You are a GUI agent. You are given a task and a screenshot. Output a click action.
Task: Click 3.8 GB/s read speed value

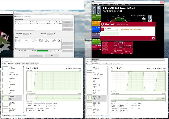115,111
